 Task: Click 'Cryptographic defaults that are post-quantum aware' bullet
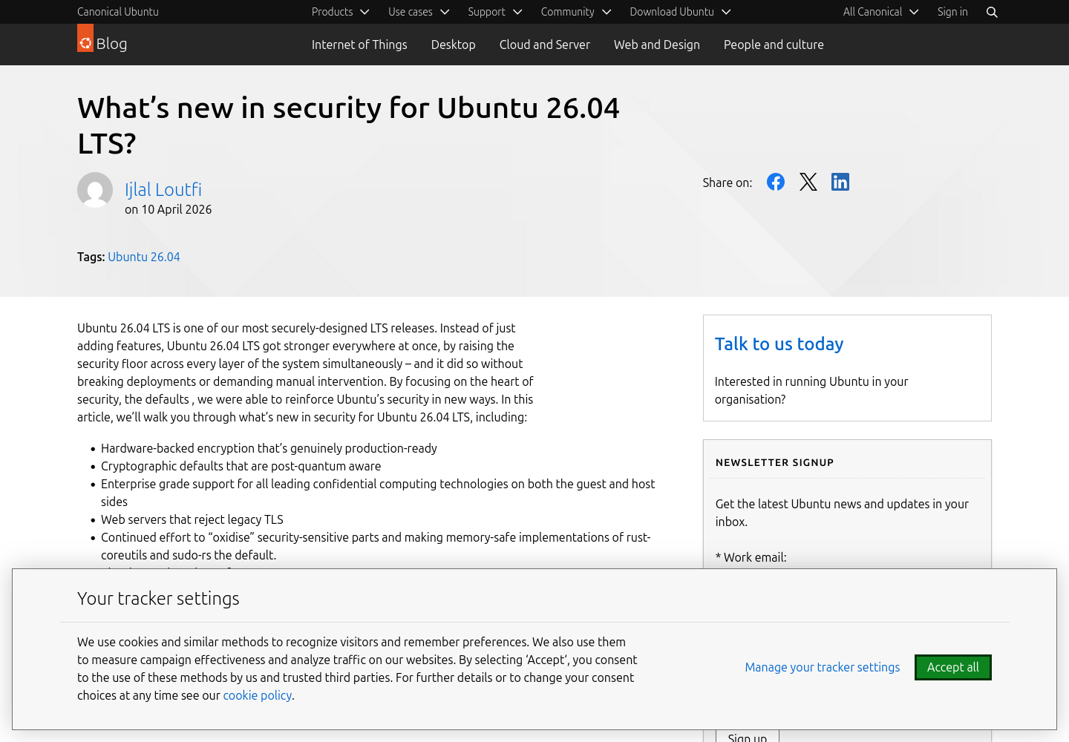click(x=241, y=466)
